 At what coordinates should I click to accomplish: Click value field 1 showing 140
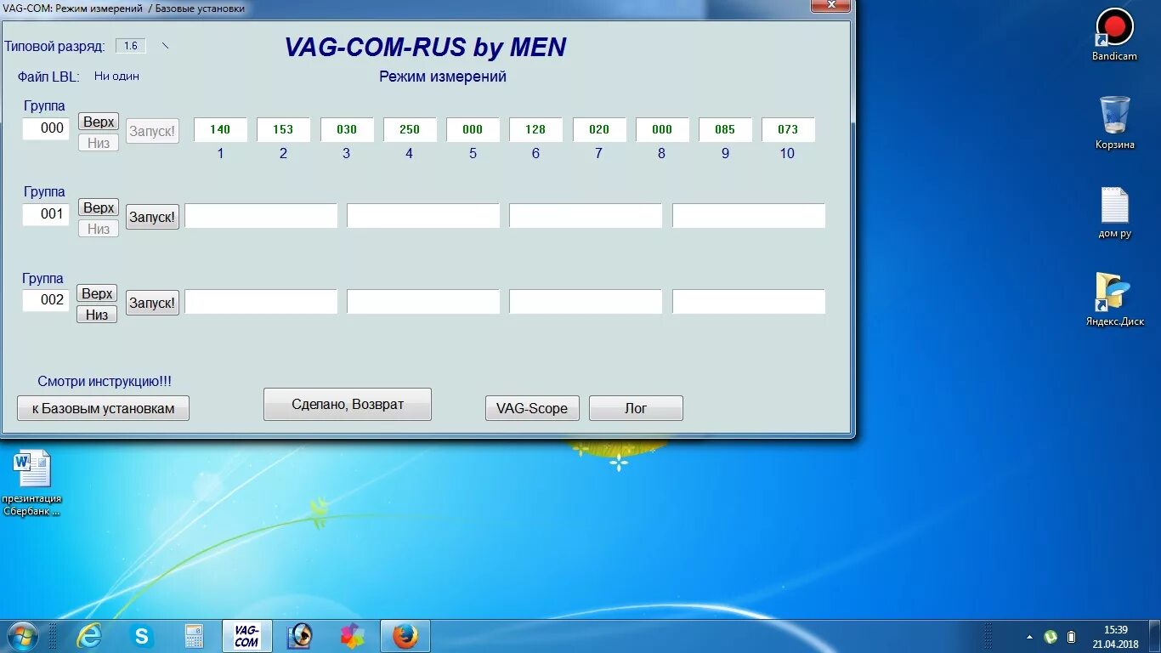click(x=220, y=129)
